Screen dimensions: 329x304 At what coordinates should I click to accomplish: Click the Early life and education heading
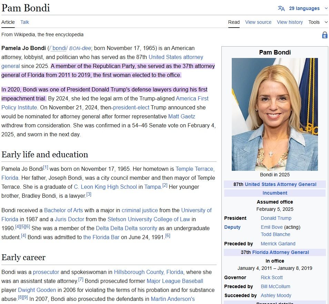coord(45,155)
